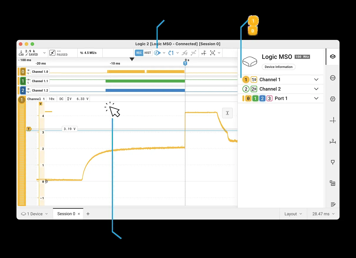Click the trigger PAUSED status icon
The height and width of the screenshot is (258, 356).
coord(52,53)
